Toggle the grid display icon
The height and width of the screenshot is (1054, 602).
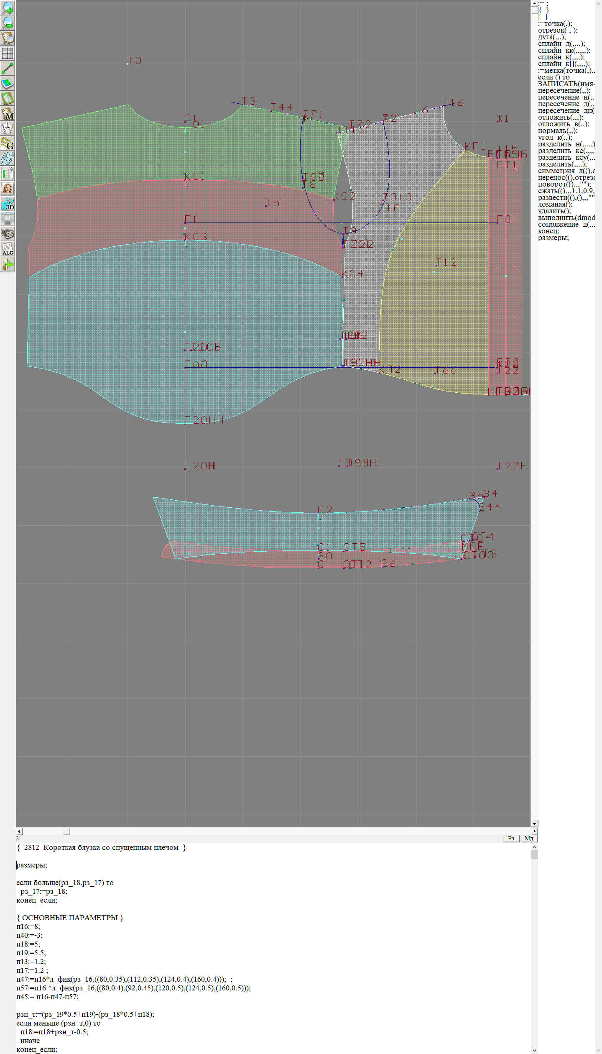tap(8, 53)
